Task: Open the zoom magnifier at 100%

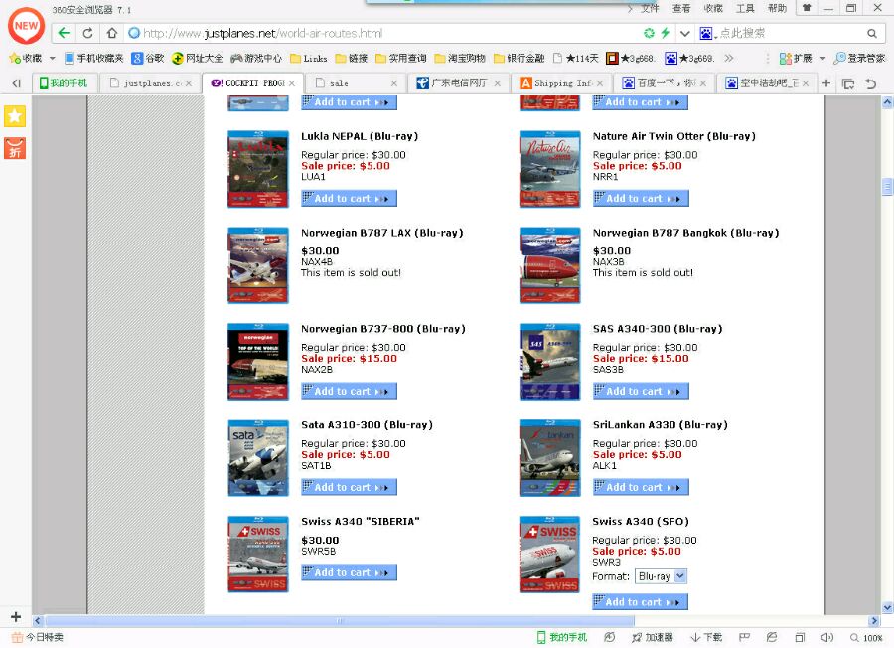Action: pyautogui.click(x=866, y=638)
